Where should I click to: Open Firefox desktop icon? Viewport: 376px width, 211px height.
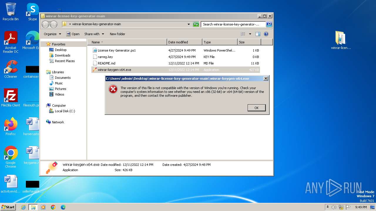tap(11, 127)
